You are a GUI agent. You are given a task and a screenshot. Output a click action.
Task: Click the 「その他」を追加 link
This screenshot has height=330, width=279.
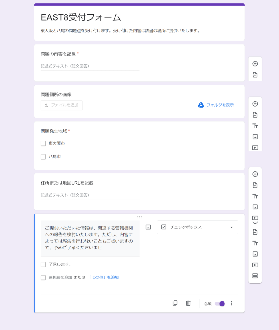tap(104, 277)
